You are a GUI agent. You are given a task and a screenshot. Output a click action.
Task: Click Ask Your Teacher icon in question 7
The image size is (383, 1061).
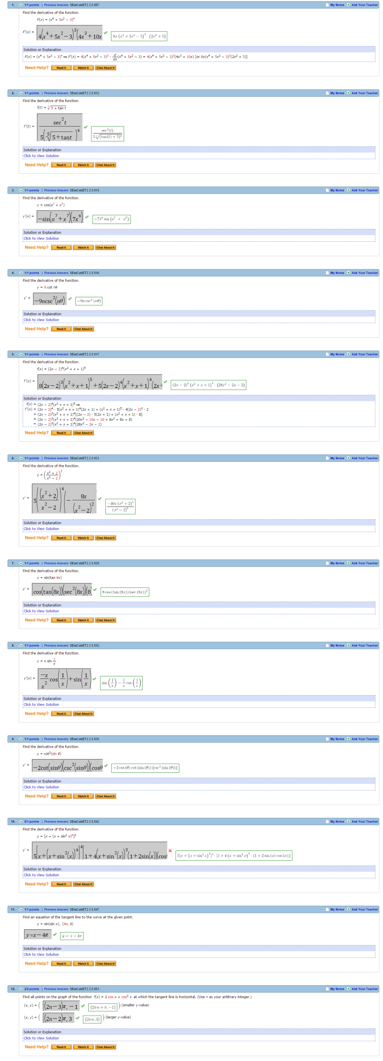point(348,563)
